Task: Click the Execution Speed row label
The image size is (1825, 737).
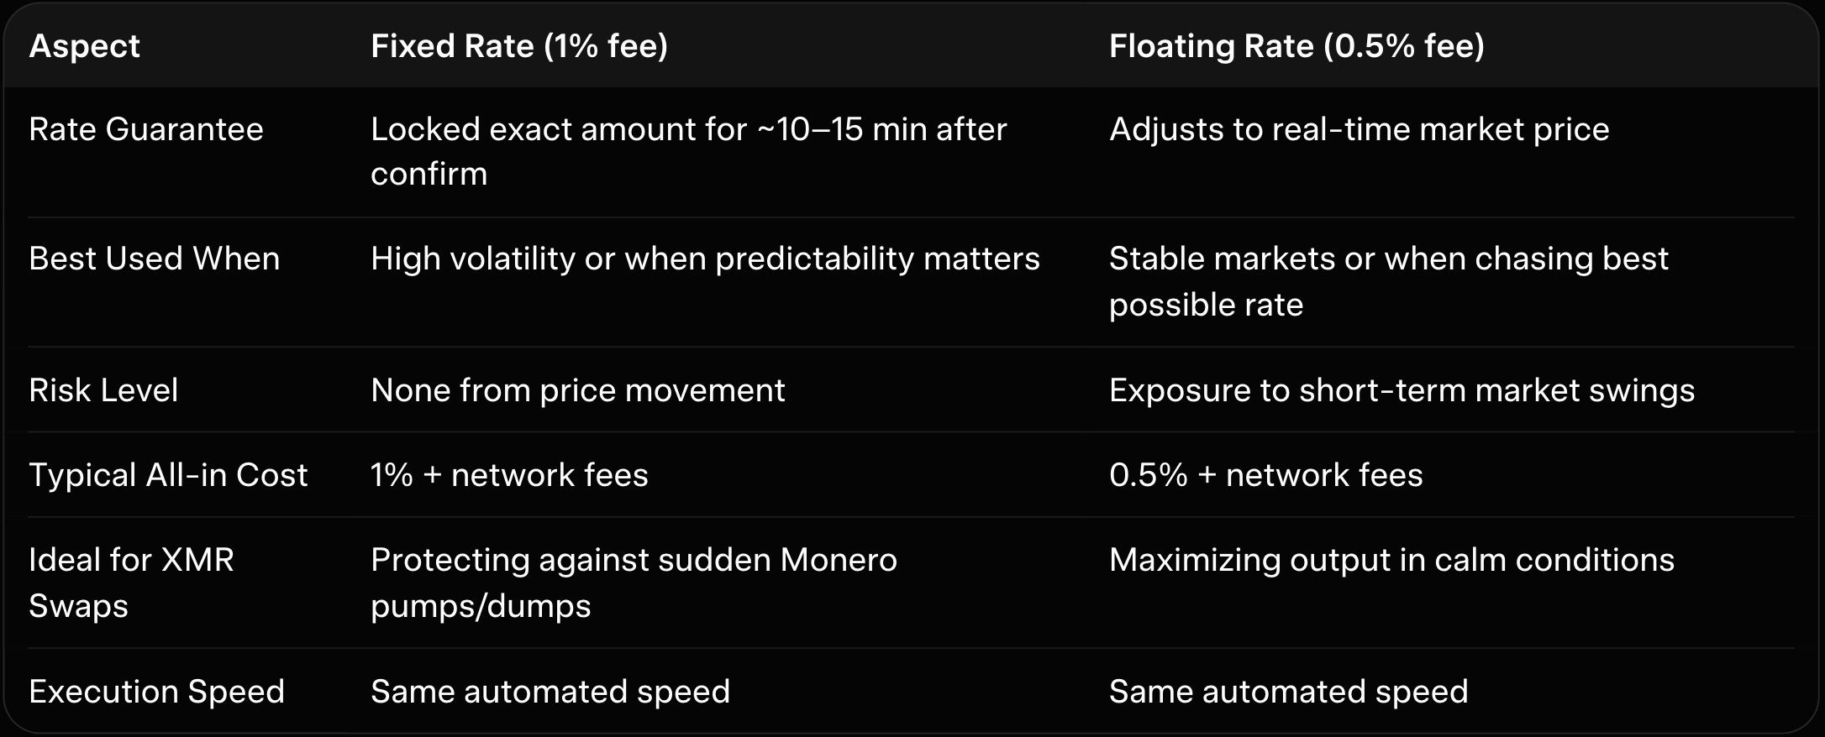Action: point(156,692)
